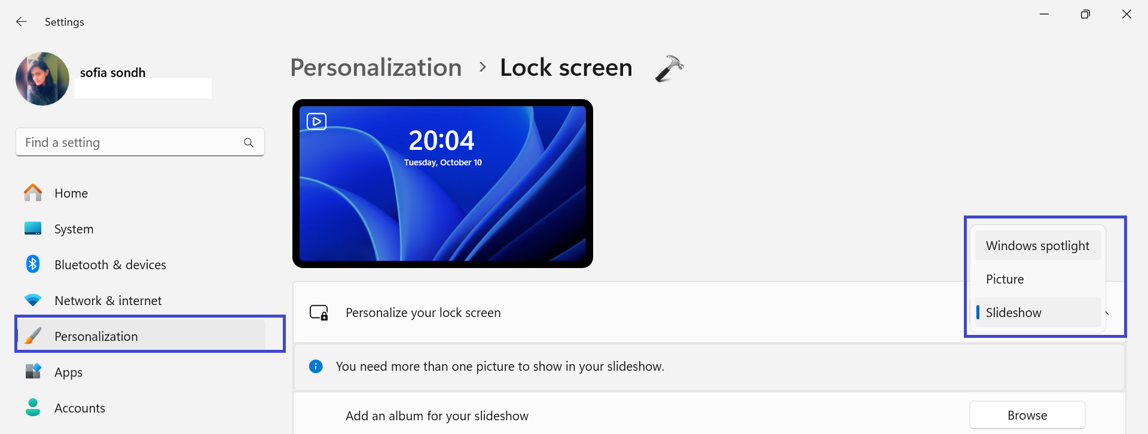Click the back arrow icon
1148x434 pixels.
click(x=22, y=21)
